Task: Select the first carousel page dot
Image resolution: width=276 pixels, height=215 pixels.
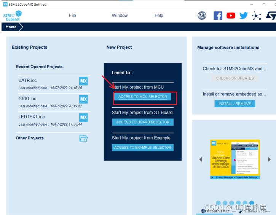Action: (218, 203)
